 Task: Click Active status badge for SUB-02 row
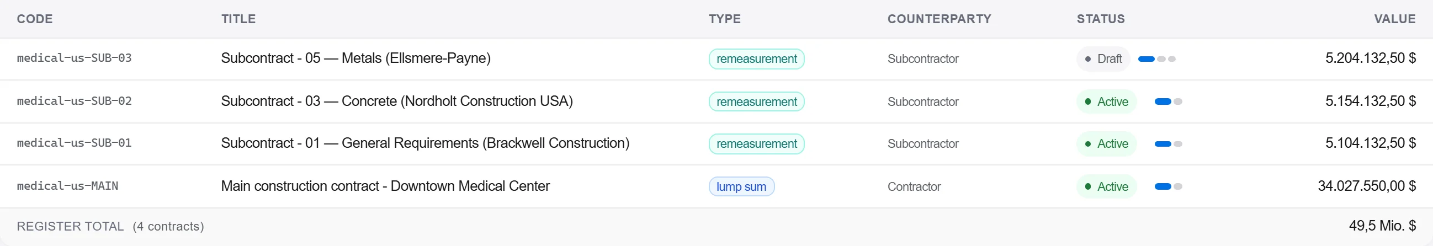click(x=1106, y=101)
